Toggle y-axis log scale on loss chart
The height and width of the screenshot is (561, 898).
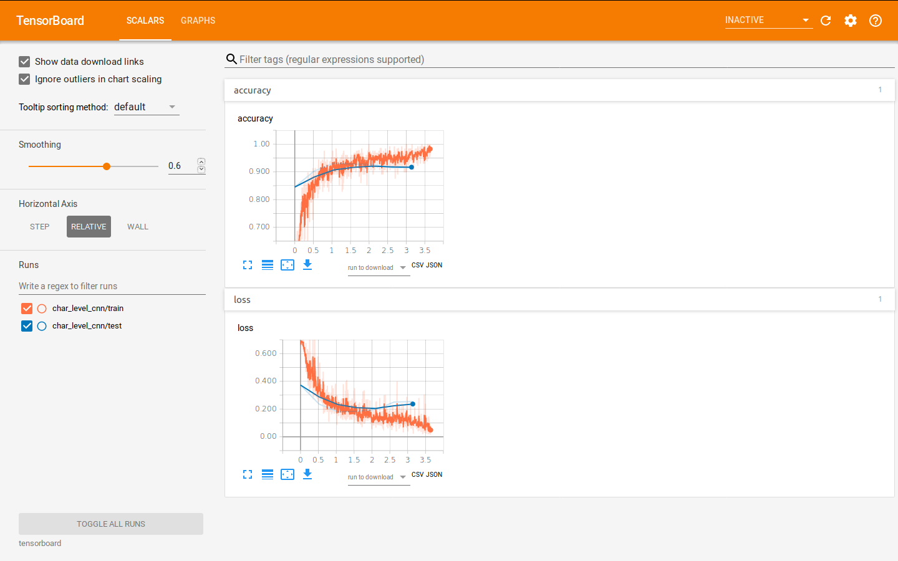pyautogui.click(x=268, y=474)
